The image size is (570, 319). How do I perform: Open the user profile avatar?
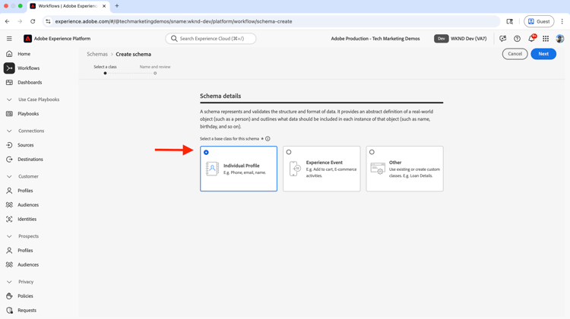pyautogui.click(x=560, y=39)
